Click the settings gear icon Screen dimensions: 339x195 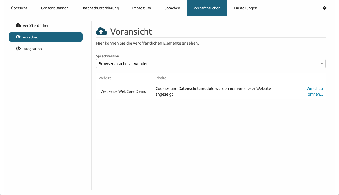(325, 8)
